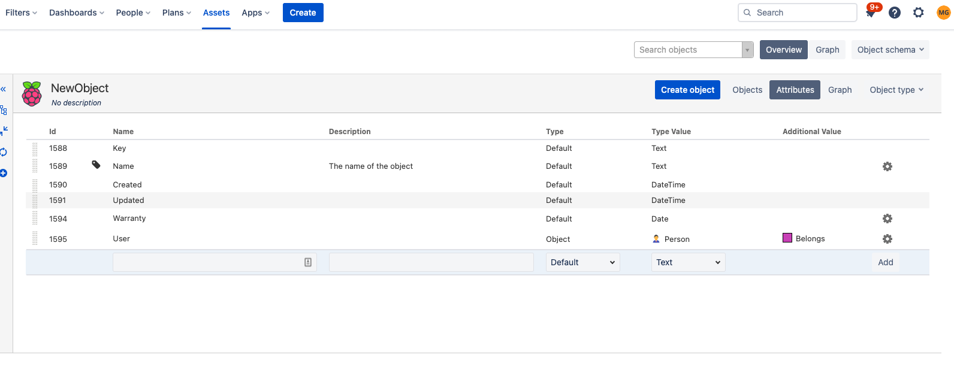Open the notifications bell
This screenshot has width=954, height=376.
coord(871,13)
